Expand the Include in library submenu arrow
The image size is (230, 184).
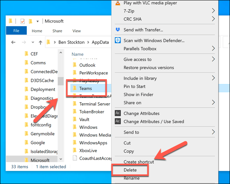pyautogui.click(x=213, y=78)
